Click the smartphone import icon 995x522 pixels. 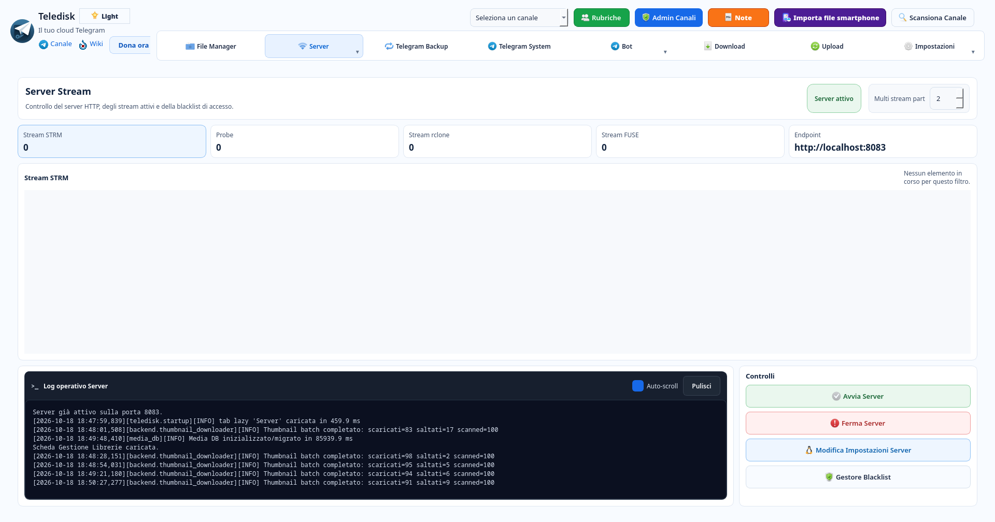[x=786, y=18]
